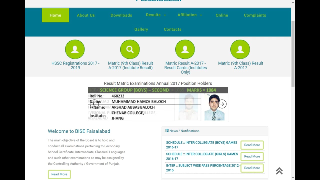Click Result Matric Examinations Annual 2017 heading
The width and height of the screenshot is (320, 180).
(158, 83)
